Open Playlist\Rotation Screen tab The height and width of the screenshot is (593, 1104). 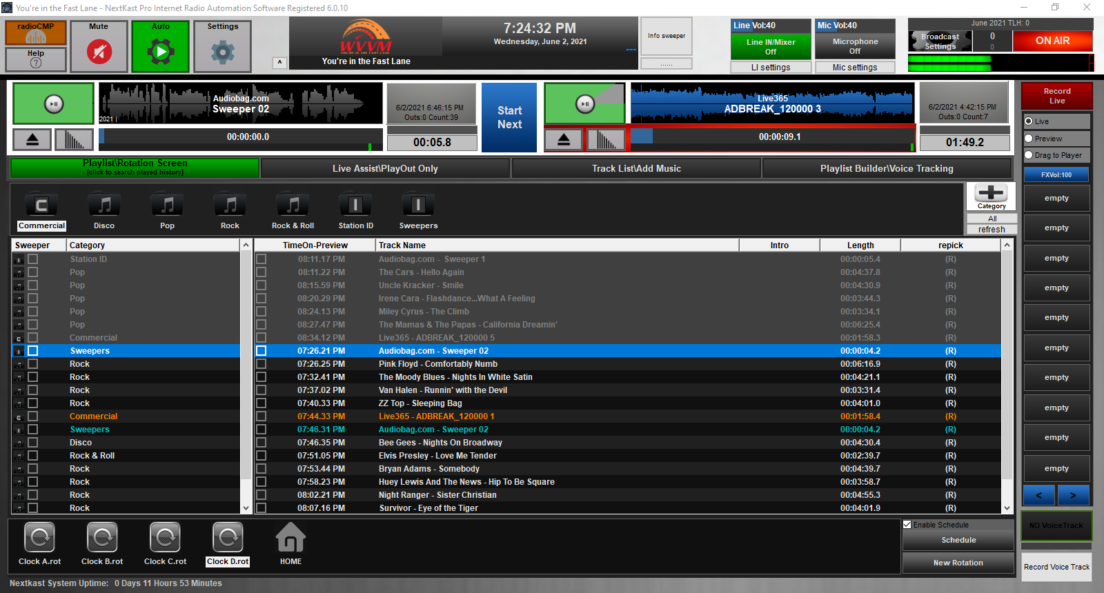coord(135,168)
